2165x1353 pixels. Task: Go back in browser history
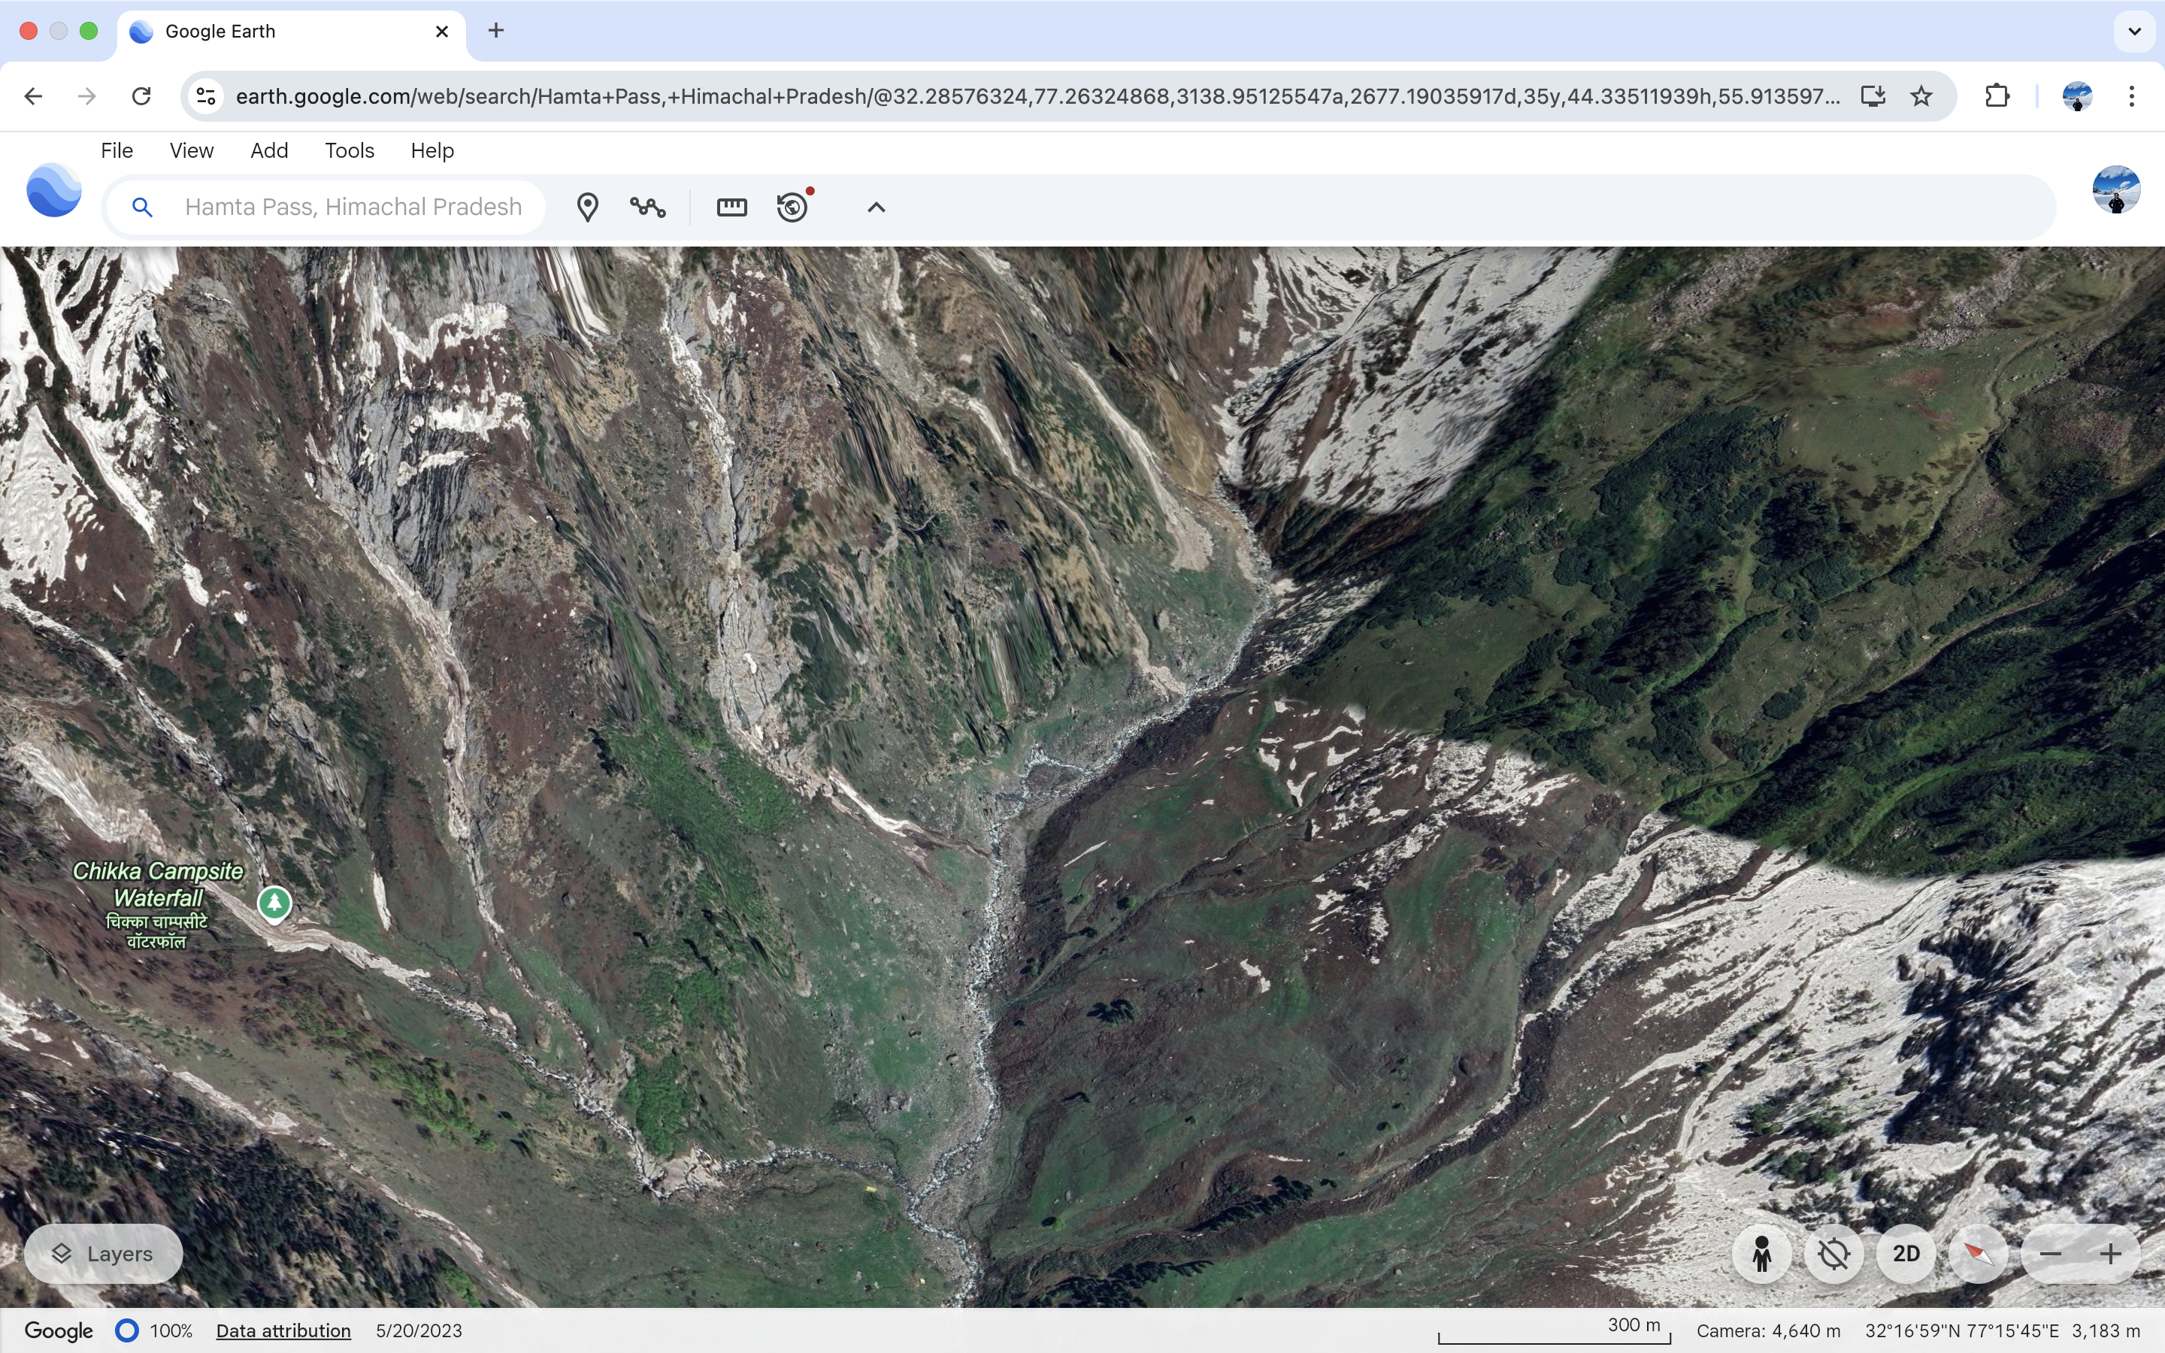click(x=33, y=95)
